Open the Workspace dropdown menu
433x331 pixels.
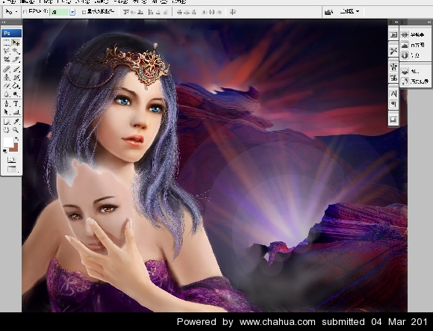[350, 12]
